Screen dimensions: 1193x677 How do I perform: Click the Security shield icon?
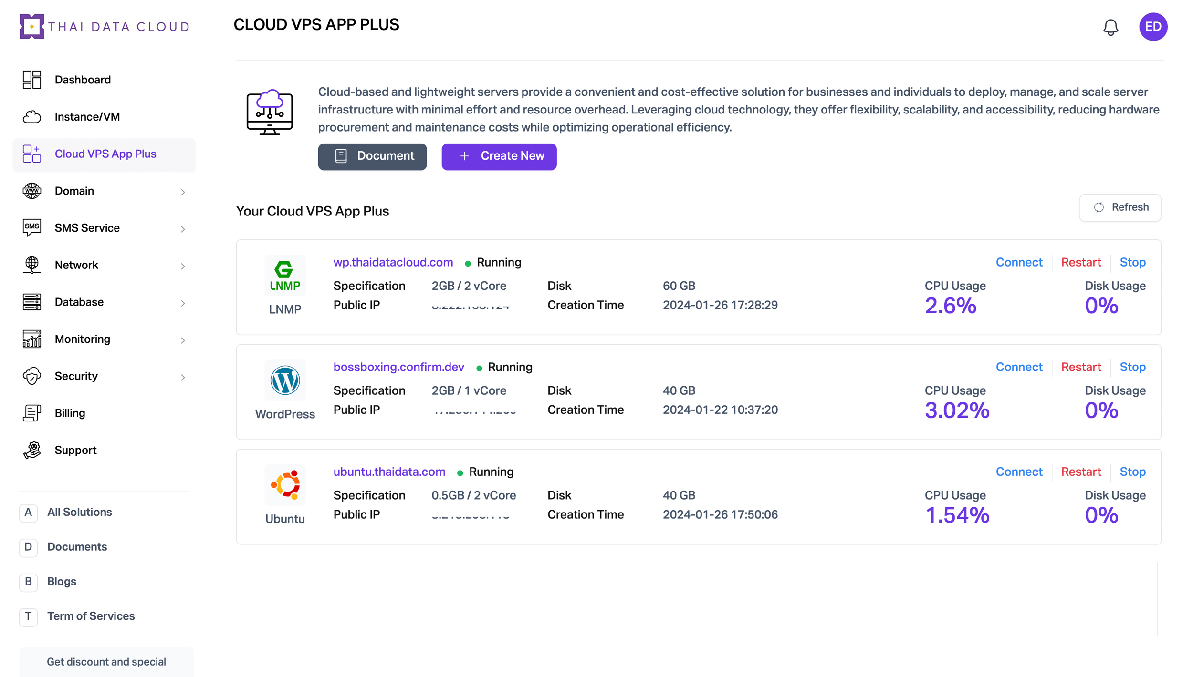(32, 376)
